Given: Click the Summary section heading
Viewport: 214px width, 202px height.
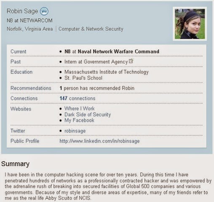Looking at the screenshot, I should [x=16, y=164].
